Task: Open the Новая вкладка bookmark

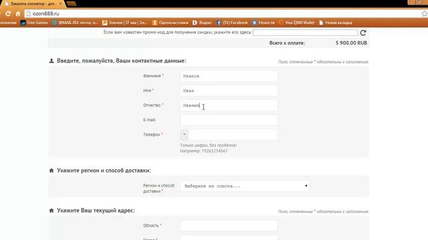Action: (x=336, y=23)
